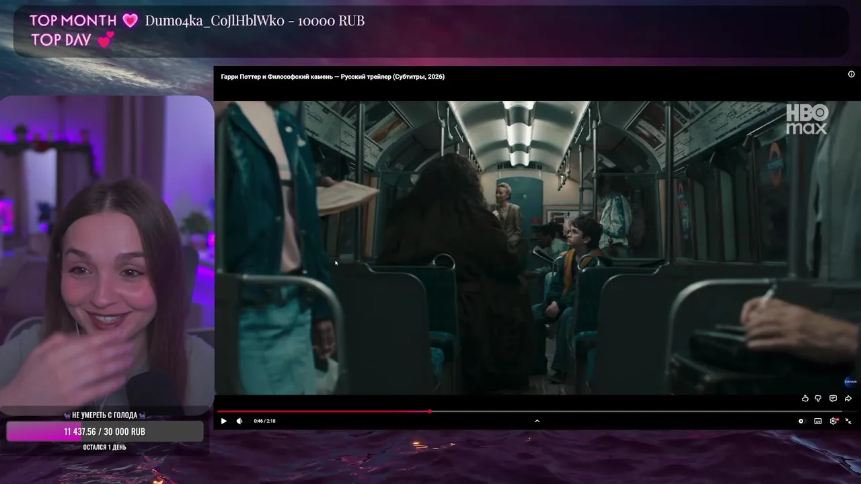
Task: Click the TOP DAY label
Action: 61,40
